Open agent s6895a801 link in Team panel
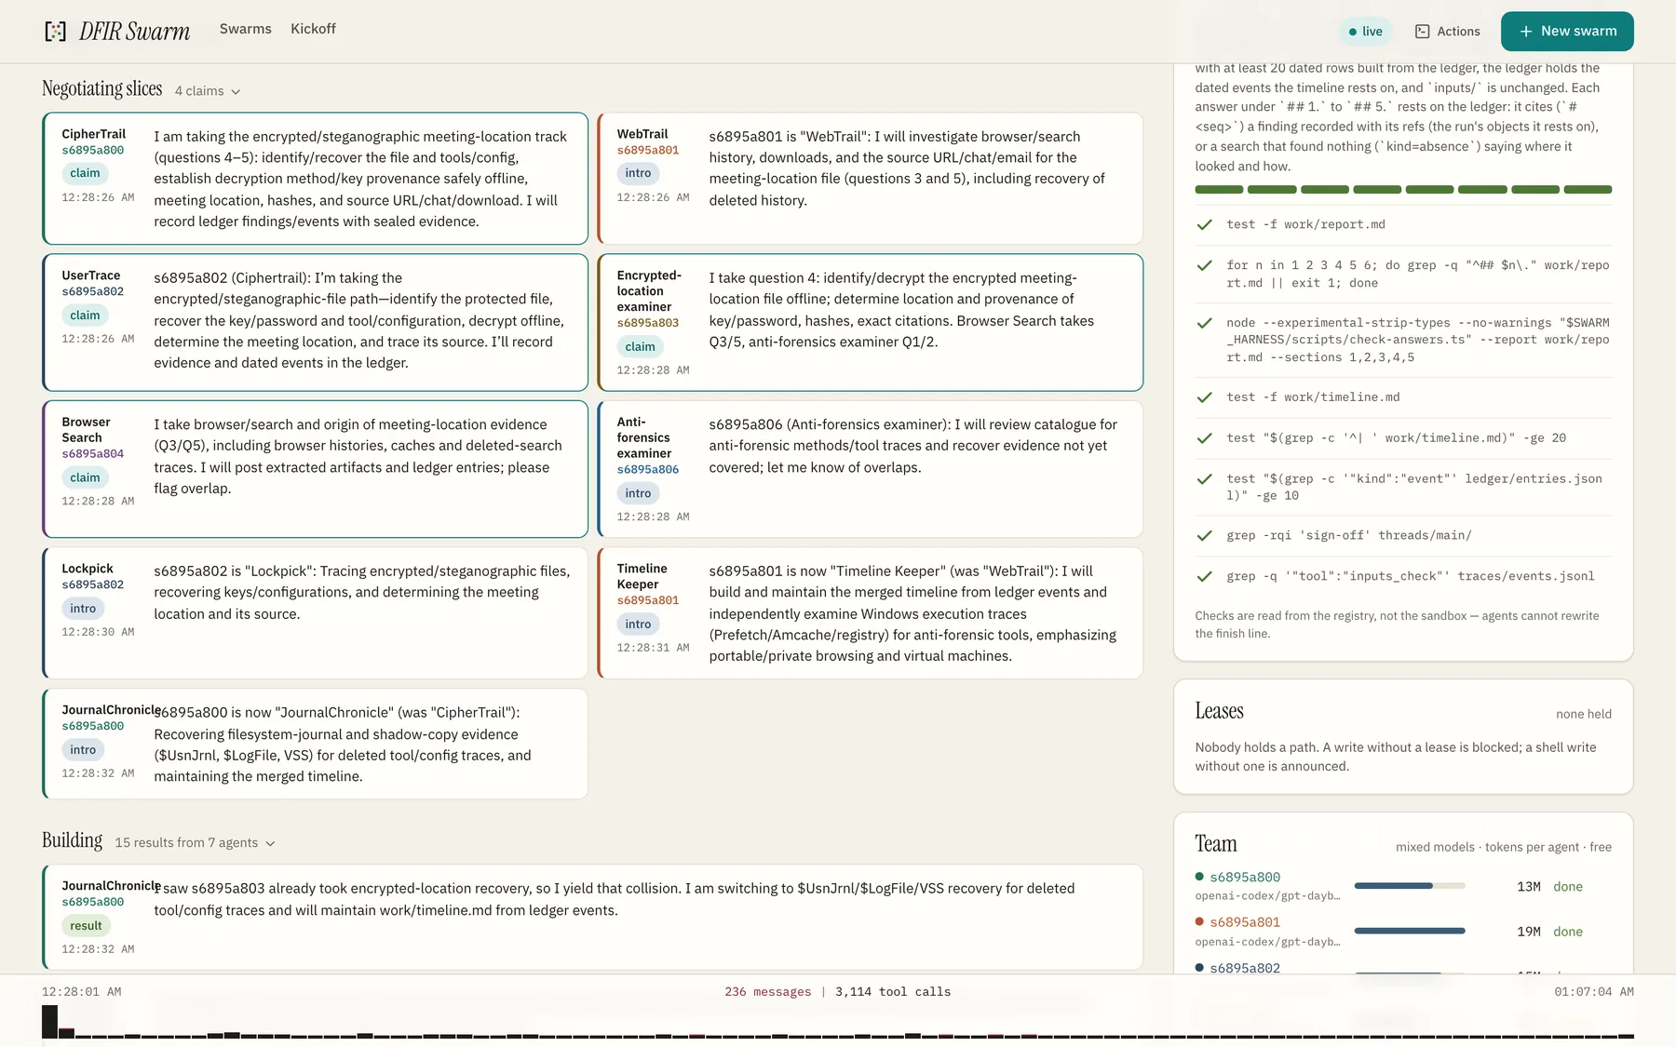 [1245, 921]
